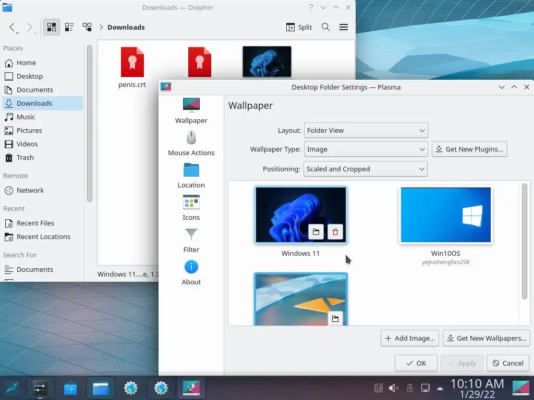Open the Location settings section

191,176
